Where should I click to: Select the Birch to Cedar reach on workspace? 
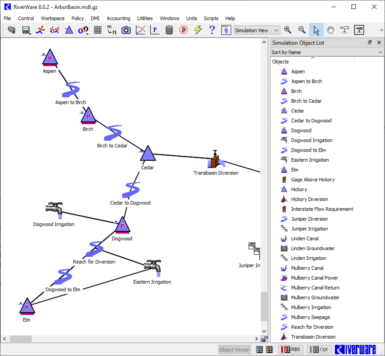click(x=113, y=133)
